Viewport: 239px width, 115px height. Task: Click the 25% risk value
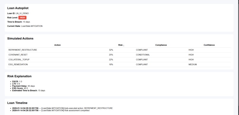coord(111,55)
